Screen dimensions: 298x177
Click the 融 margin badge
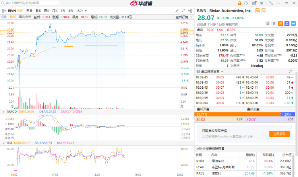coord(257,11)
